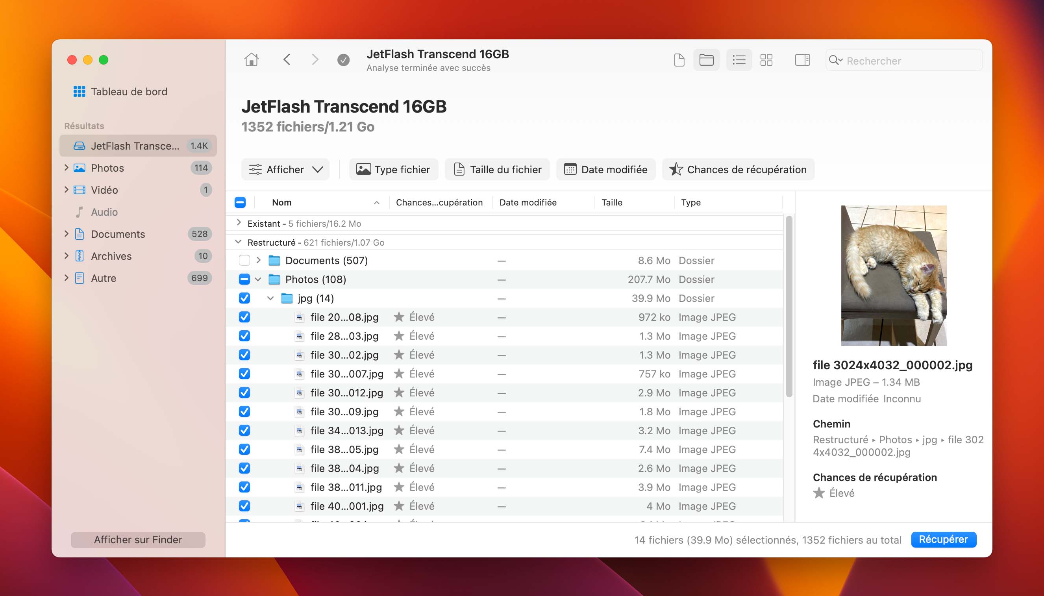Switch to file view document icon
1044x596 pixels.
tap(679, 60)
